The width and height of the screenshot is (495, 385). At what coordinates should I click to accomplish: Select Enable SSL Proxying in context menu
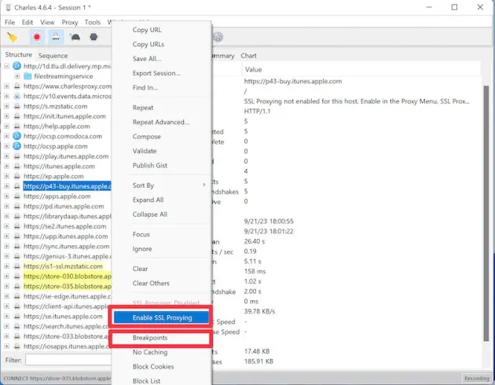tap(161, 317)
